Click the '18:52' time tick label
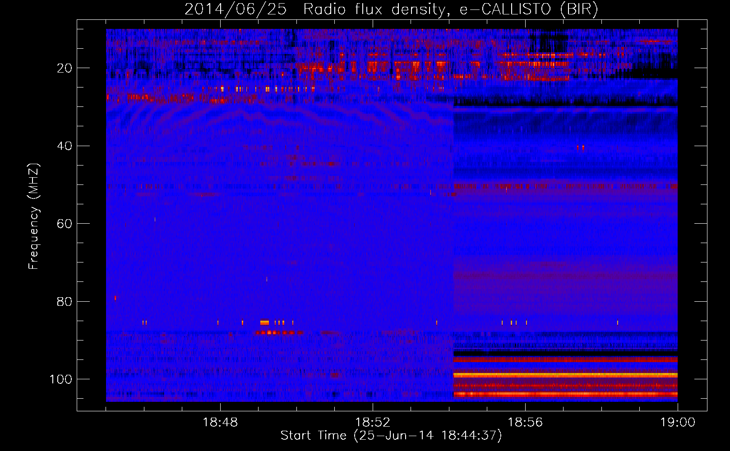The height and width of the screenshot is (451, 730). [x=373, y=423]
